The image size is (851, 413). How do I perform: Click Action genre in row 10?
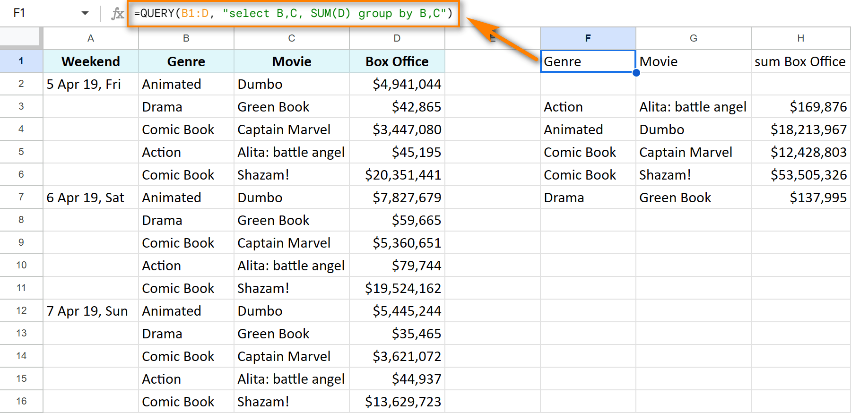coord(186,266)
